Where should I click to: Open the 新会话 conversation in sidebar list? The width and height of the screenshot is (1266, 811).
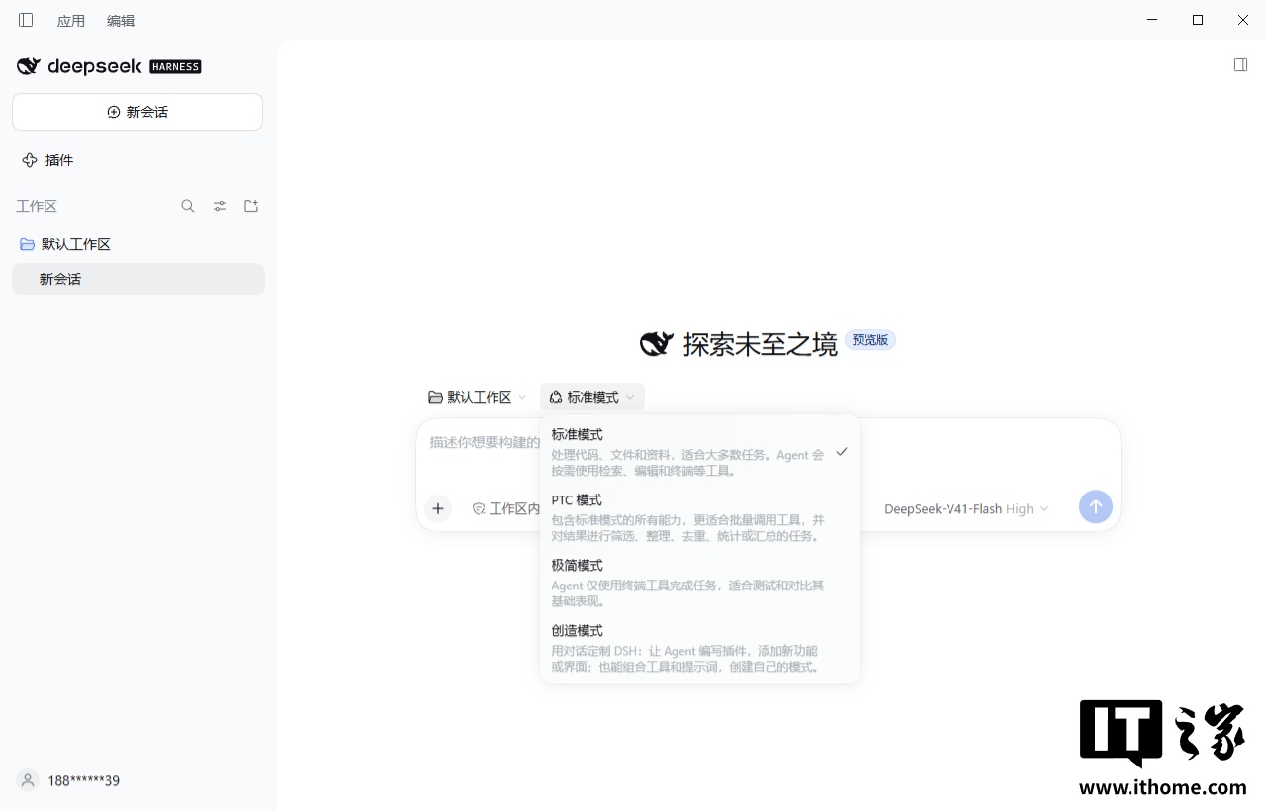[138, 279]
